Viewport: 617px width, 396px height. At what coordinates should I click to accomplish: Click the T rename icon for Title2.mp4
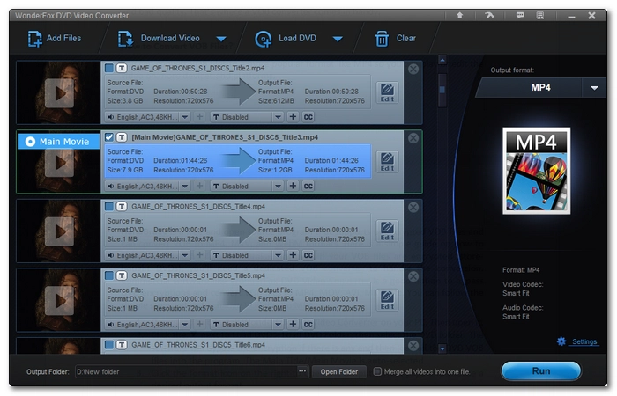pos(122,68)
